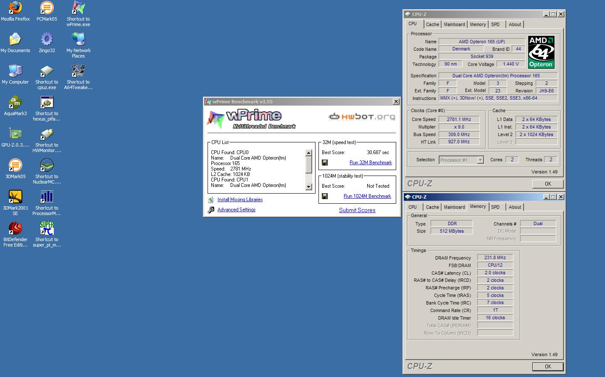605x378 pixels.
Task: Click the Code Name Denmark field
Action: pos(461,49)
